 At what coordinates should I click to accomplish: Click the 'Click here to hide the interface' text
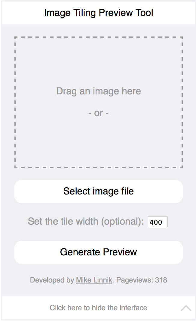tap(98, 308)
